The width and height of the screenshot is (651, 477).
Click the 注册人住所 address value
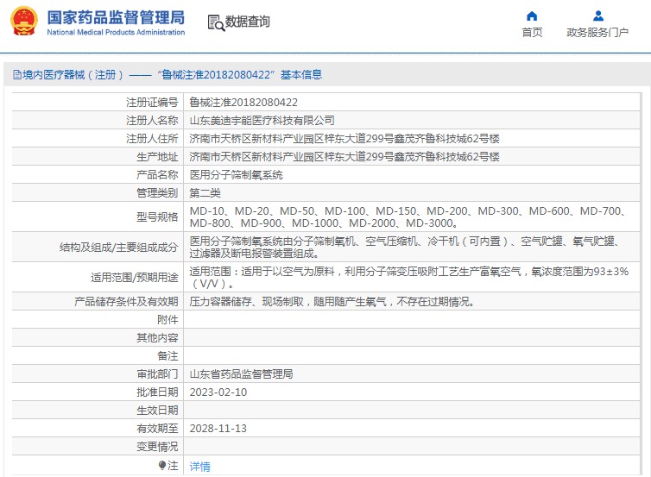click(x=344, y=139)
